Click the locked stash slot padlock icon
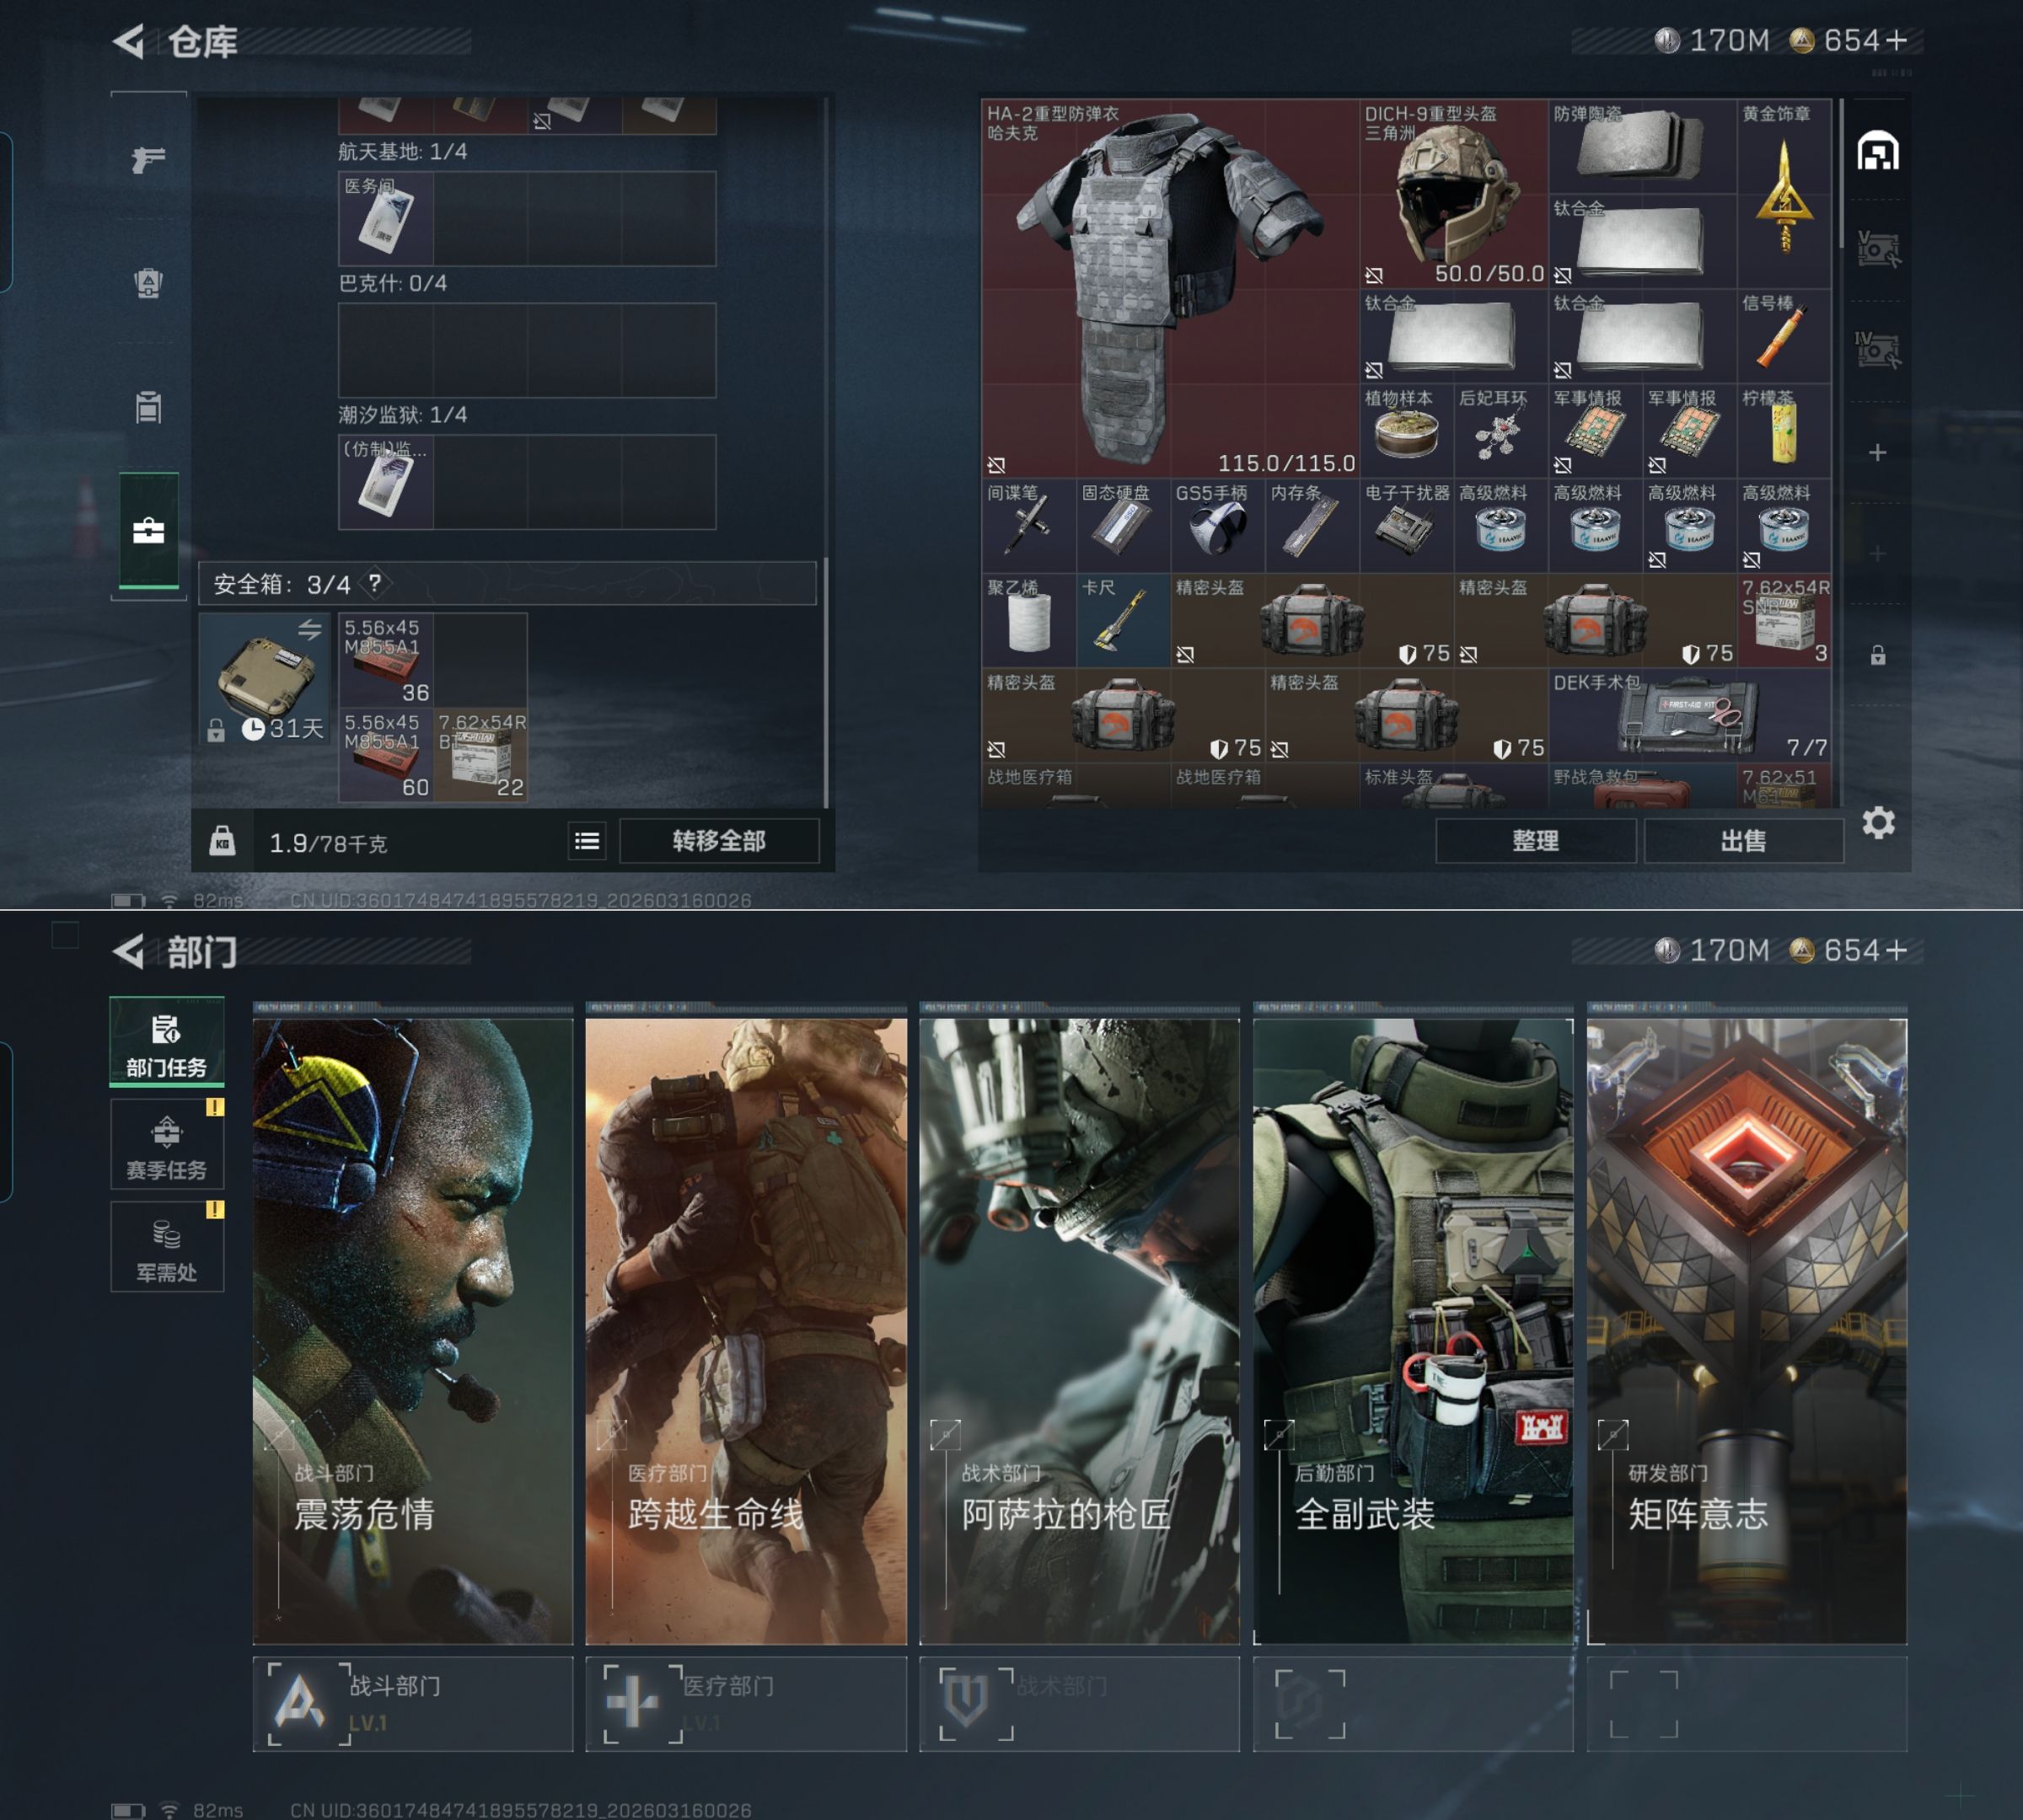Screen dimensions: 2023x1820 (x=1877, y=655)
